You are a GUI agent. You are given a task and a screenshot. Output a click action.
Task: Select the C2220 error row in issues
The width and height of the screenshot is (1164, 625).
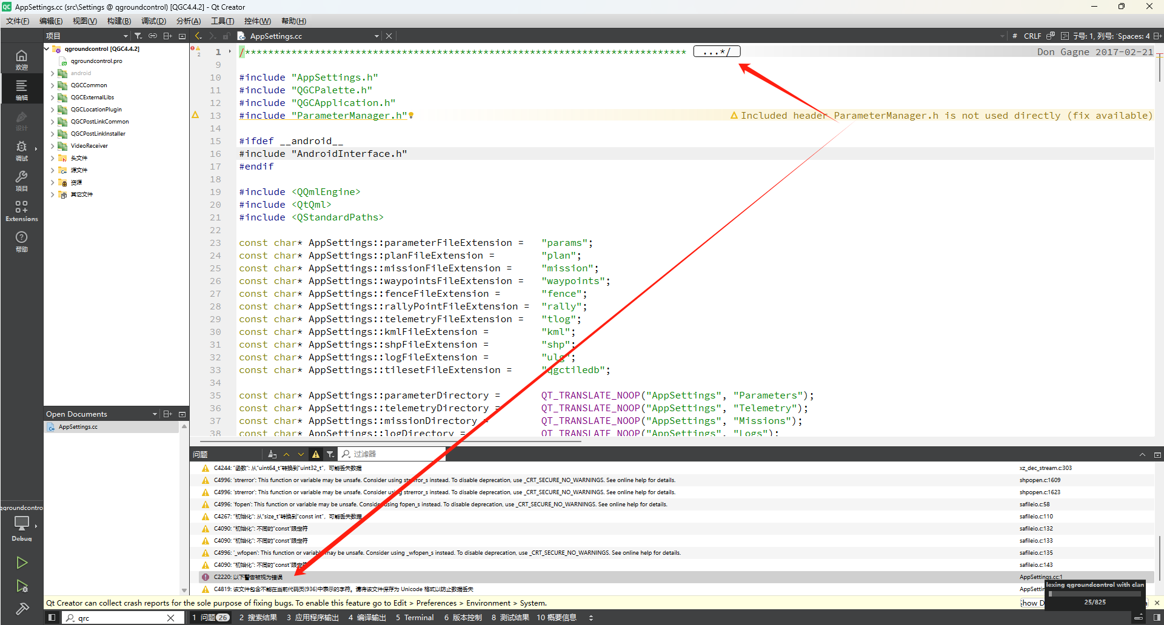676,577
